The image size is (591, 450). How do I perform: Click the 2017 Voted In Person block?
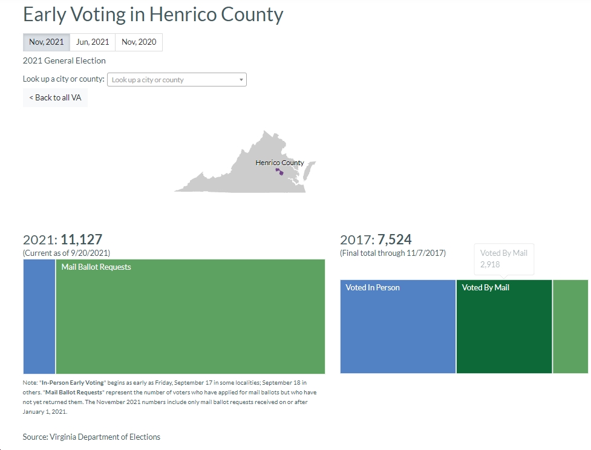pyautogui.click(x=397, y=327)
